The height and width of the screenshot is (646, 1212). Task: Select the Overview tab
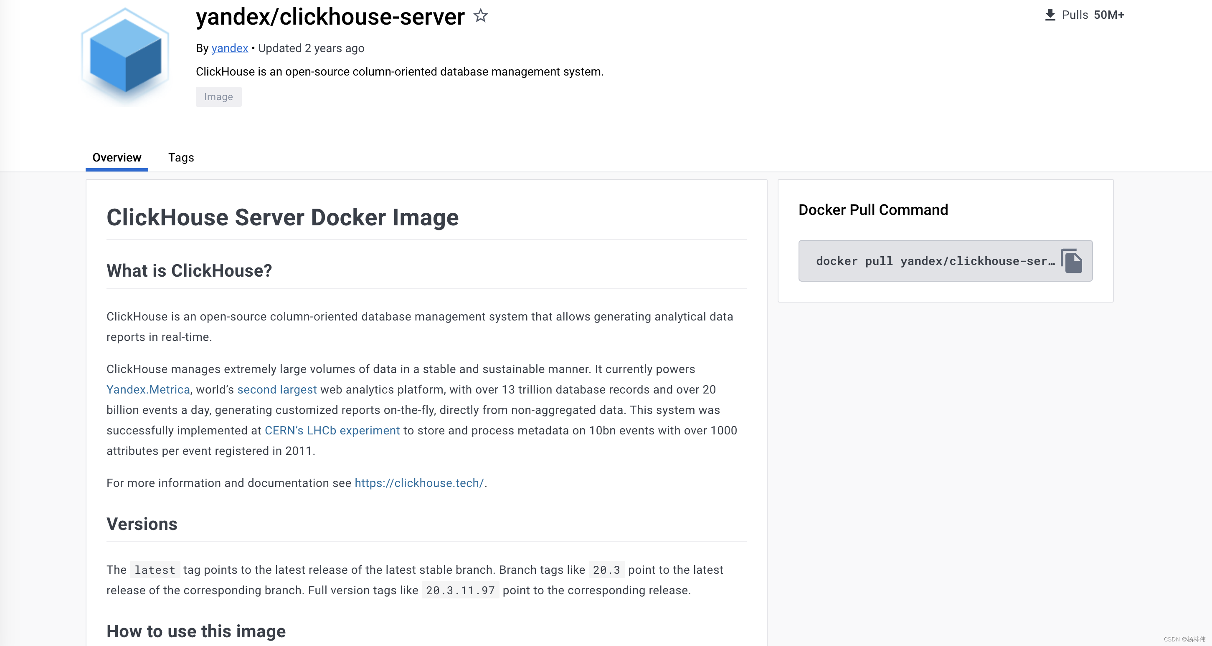pos(116,157)
